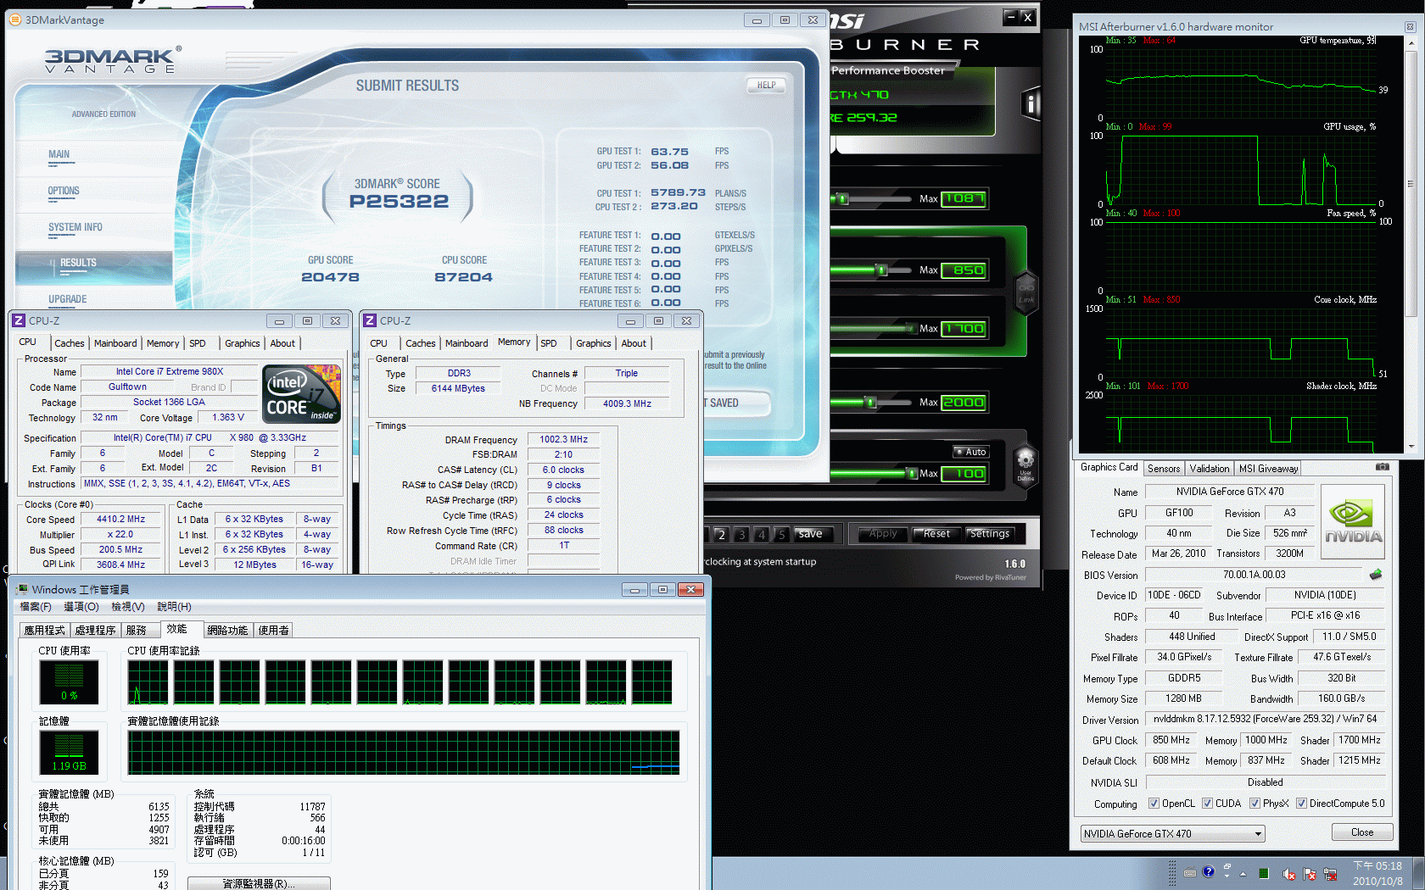Click the shader clock 1700 value field
Screen dimensions: 1425x890
tap(964, 329)
